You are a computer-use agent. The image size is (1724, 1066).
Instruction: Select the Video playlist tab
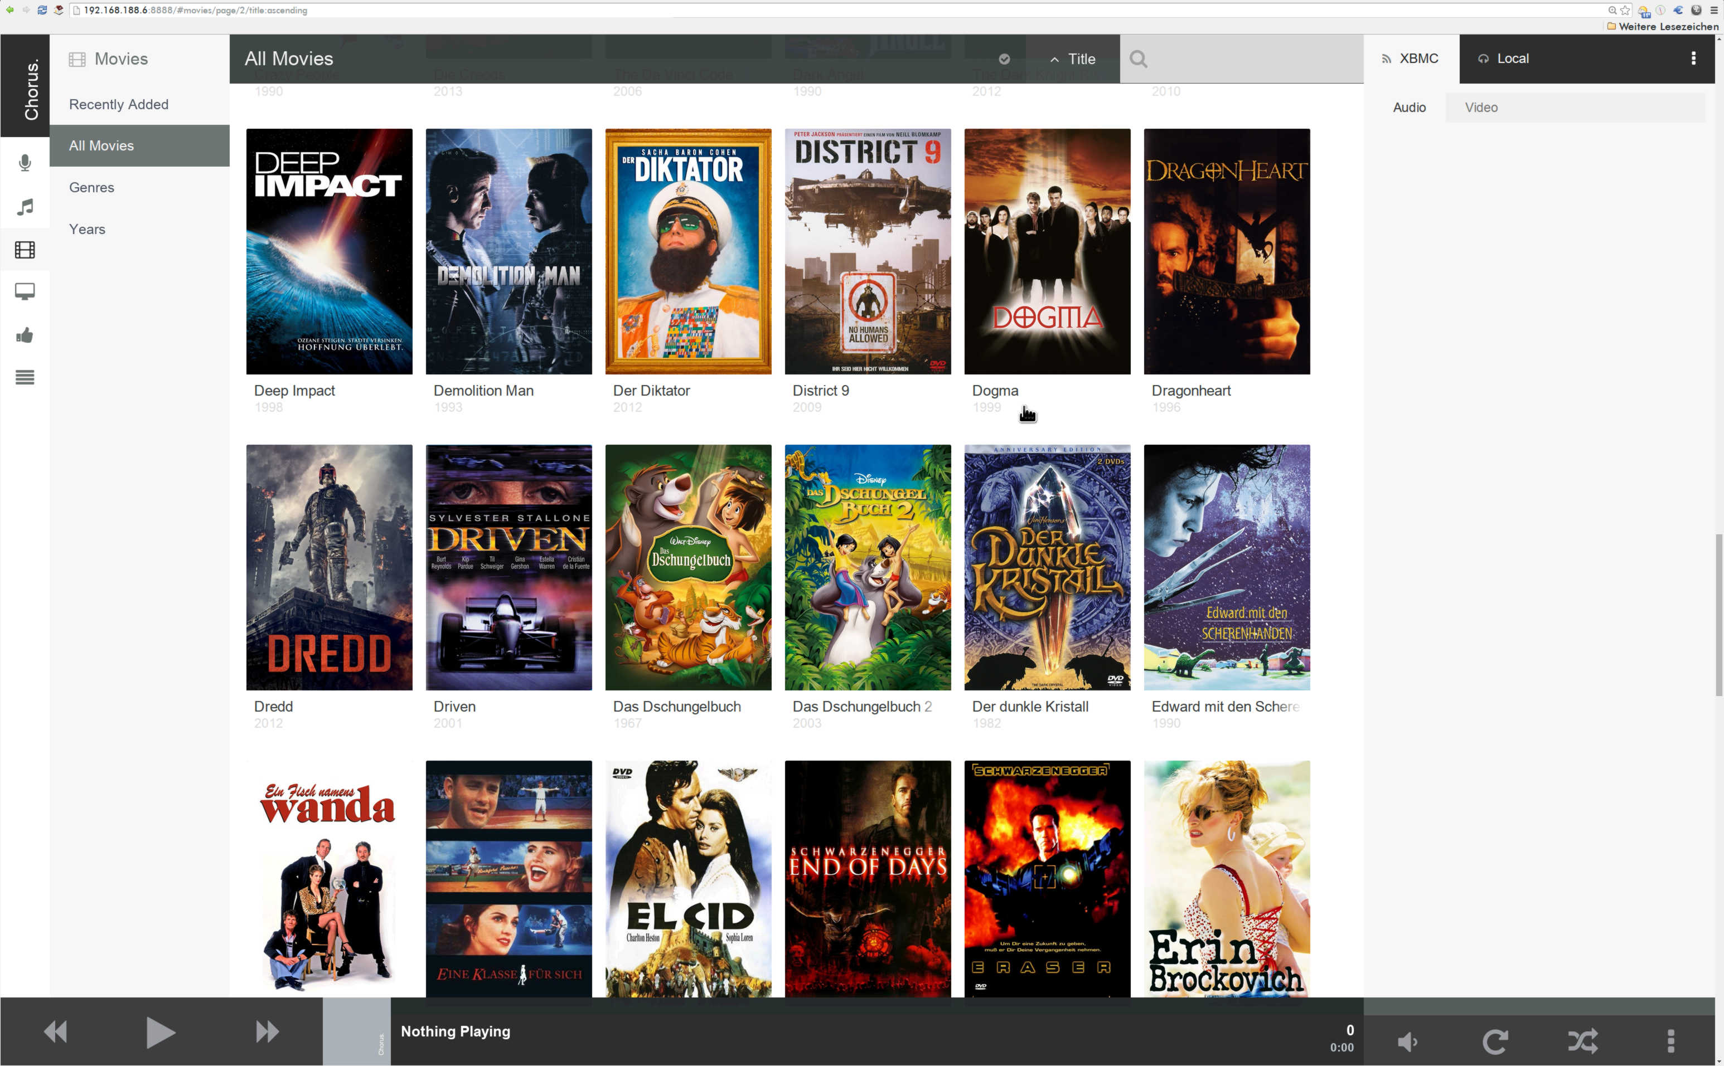click(1481, 107)
